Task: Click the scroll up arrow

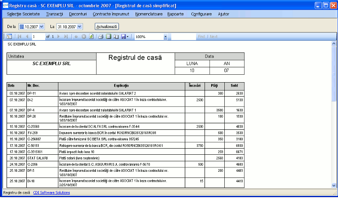Action: pyautogui.click(x=334, y=44)
